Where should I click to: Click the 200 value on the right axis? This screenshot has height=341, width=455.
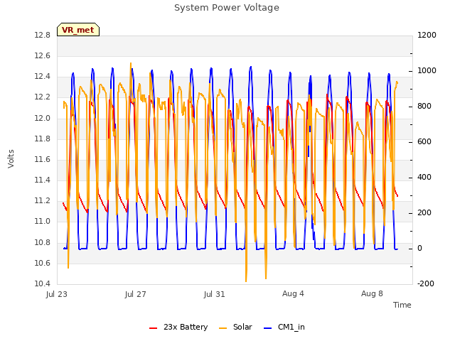tap(424, 212)
